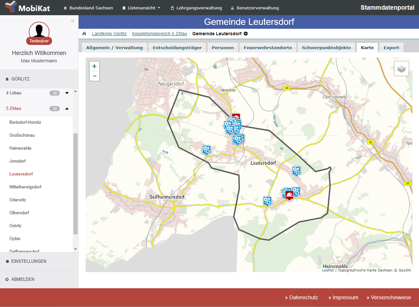Switch to the Feuerwehrstandorte tab
Image resolution: width=419 pixels, height=307 pixels.
268,48
